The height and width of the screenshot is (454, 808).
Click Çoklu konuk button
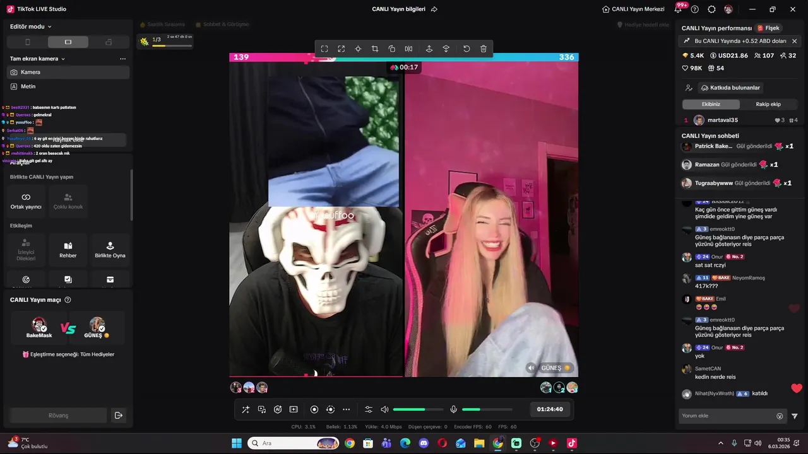click(68, 201)
